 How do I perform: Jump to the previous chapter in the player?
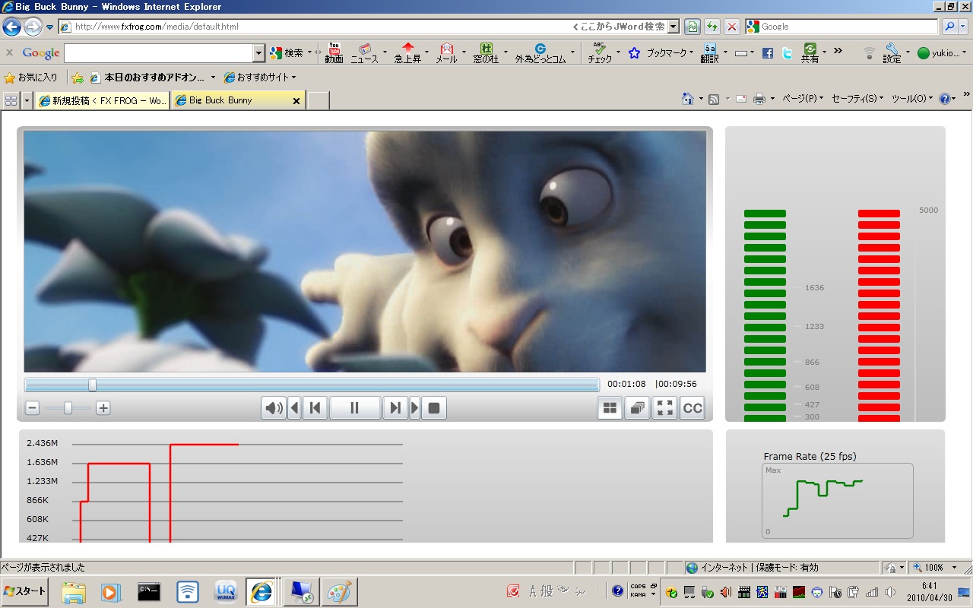click(315, 408)
